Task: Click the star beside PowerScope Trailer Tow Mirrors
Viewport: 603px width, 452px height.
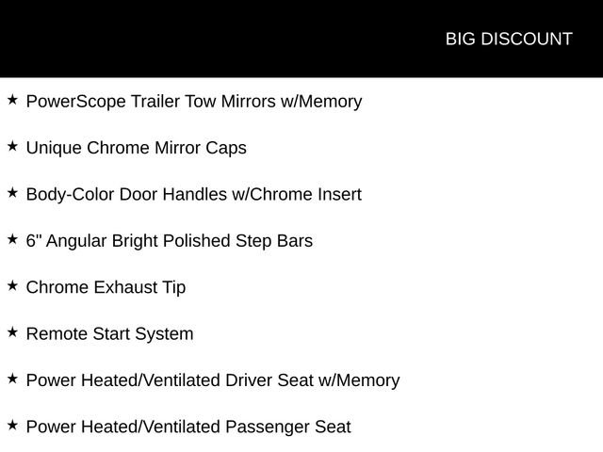Action: pyautogui.click(x=12, y=100)
